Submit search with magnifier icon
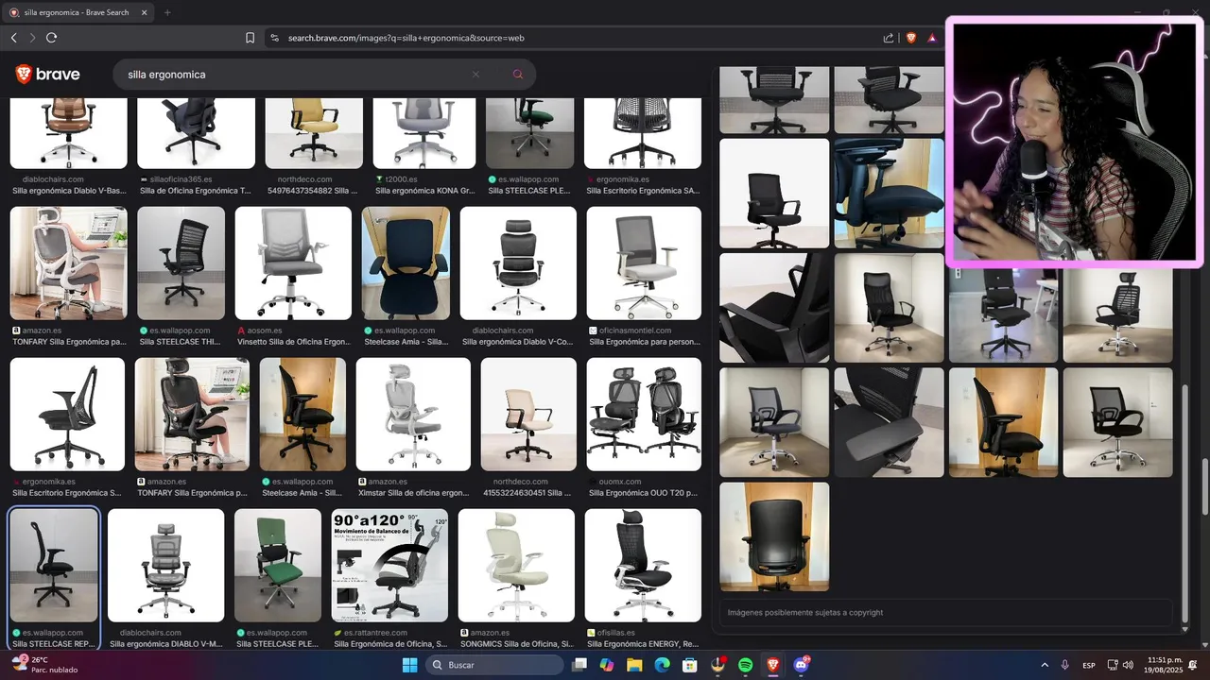Image resolution: width=1210 pixels, height=680 pixels. [518, 75]
